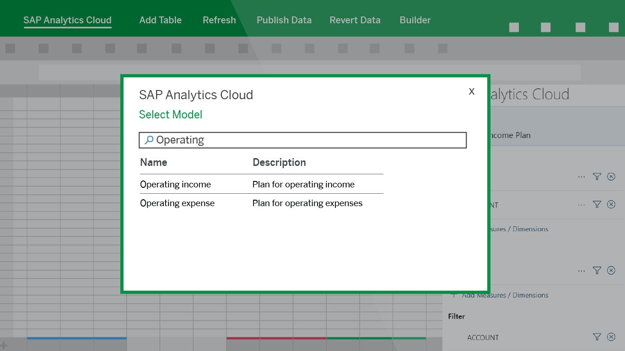The height and width of the screenshot is (351, 625).
Task: Remove the ACCOUNT entry under Filter
Action: coord(611,337)
